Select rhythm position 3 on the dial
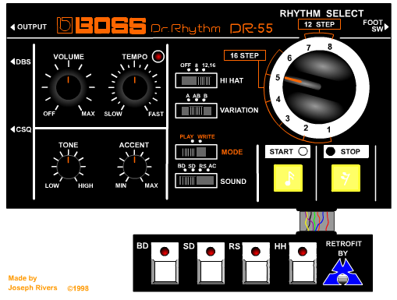The width and height of the screenshot is (397, 300). [287, 118]
